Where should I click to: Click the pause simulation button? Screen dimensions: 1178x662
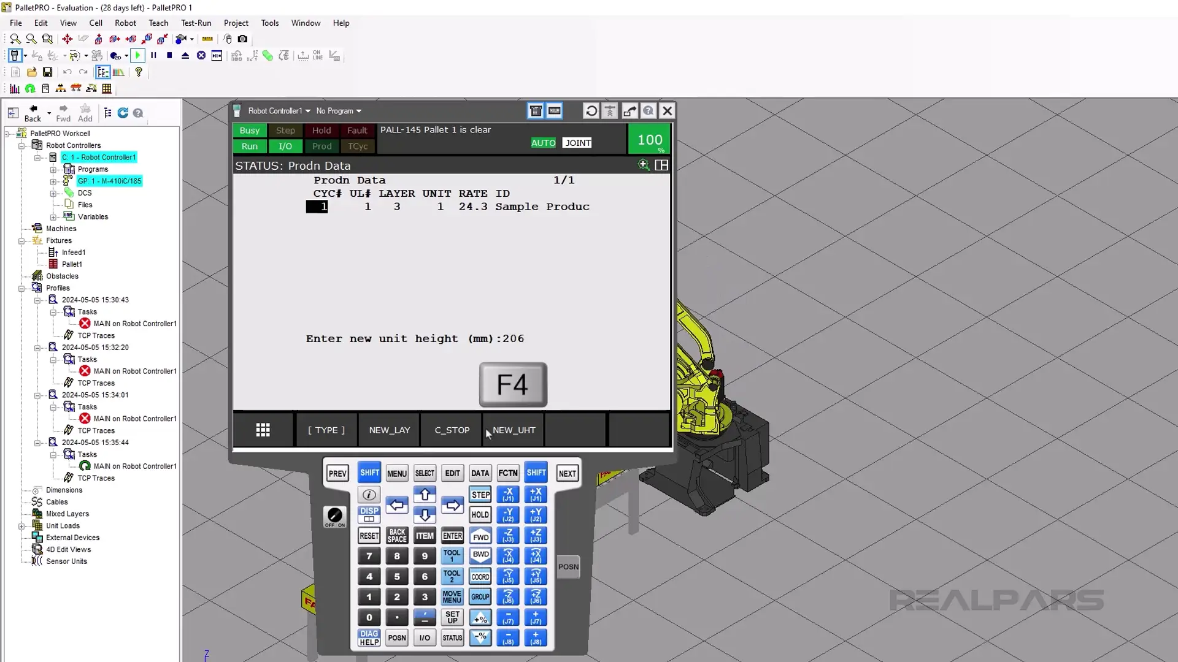click(x=153, y=55)
